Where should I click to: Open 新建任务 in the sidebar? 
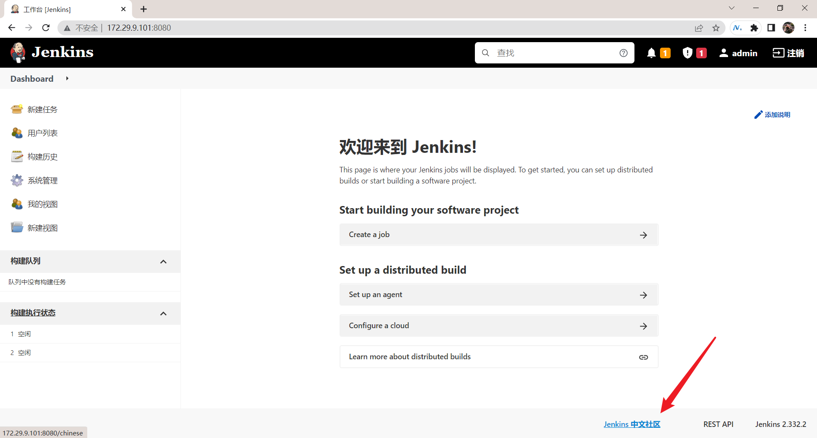point(43,109)
